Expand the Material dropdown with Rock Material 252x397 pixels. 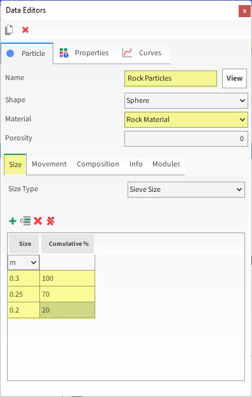[x=186, y=119]
